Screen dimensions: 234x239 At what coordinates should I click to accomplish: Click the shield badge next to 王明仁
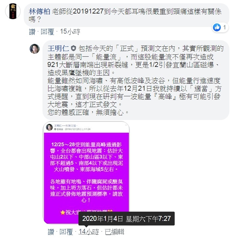pos(73,48)
